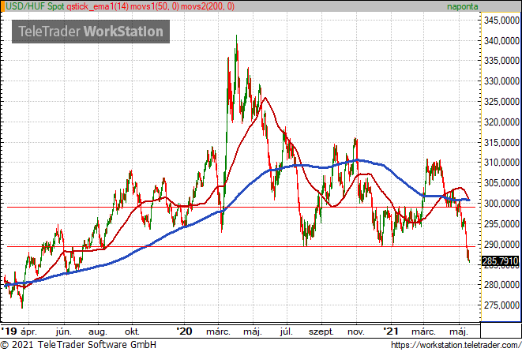Viewport: 522px width, 352px height.
Task: Click the 'okt.' month label
Action: click(x=132, y=331)
